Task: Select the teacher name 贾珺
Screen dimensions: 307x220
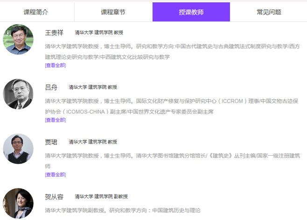Action: click(51, 142)
